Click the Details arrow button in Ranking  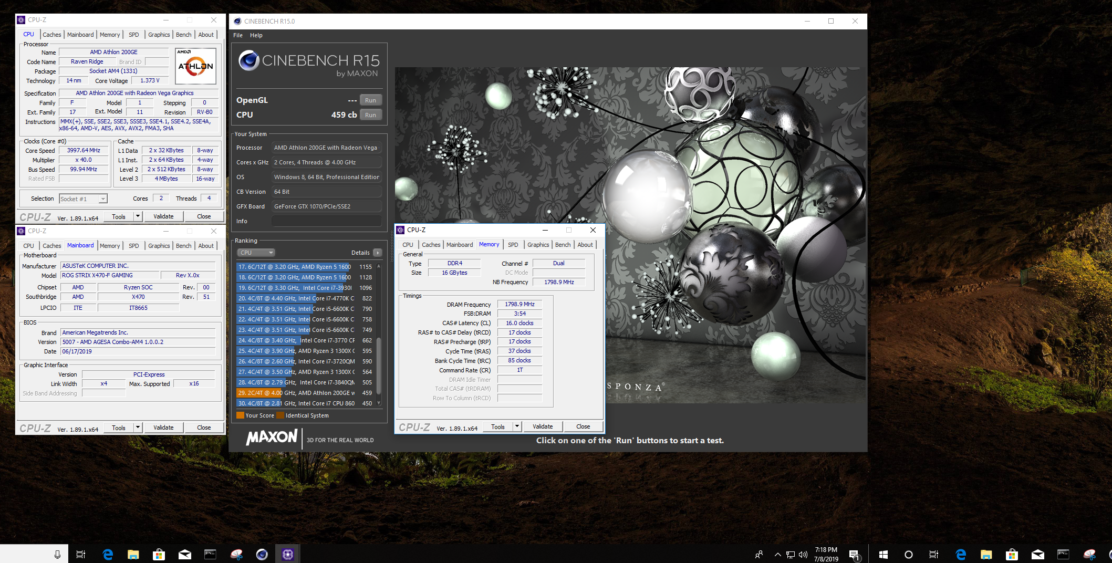[x=378, y=253]
